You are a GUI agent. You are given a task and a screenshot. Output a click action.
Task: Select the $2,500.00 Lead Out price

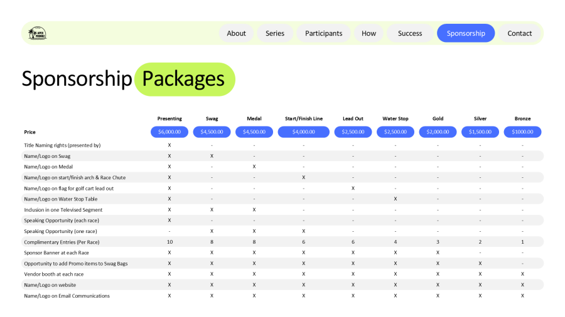click(353, 132)
